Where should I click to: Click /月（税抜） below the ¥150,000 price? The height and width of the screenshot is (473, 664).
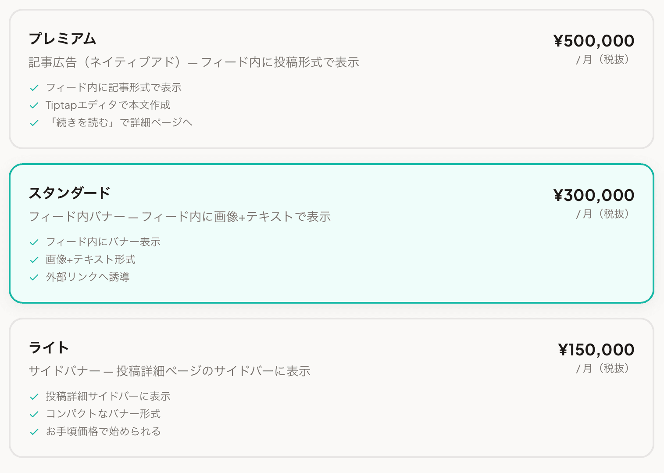tap(604, 369)
